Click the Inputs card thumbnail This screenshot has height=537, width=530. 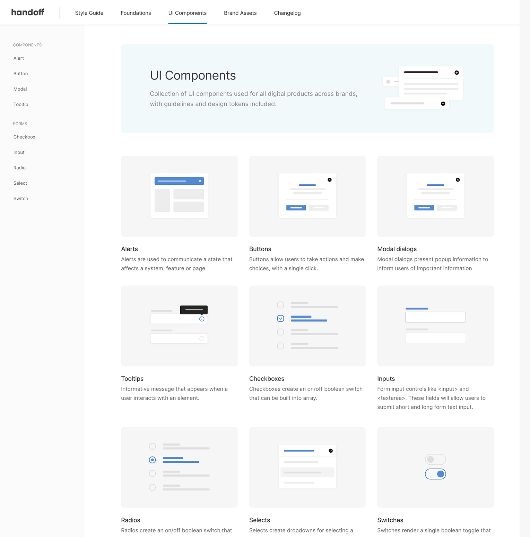coord(435,326)
